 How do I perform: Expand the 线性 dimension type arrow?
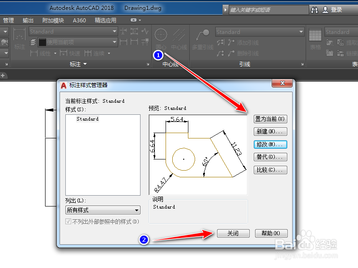[x=55, y=53]
